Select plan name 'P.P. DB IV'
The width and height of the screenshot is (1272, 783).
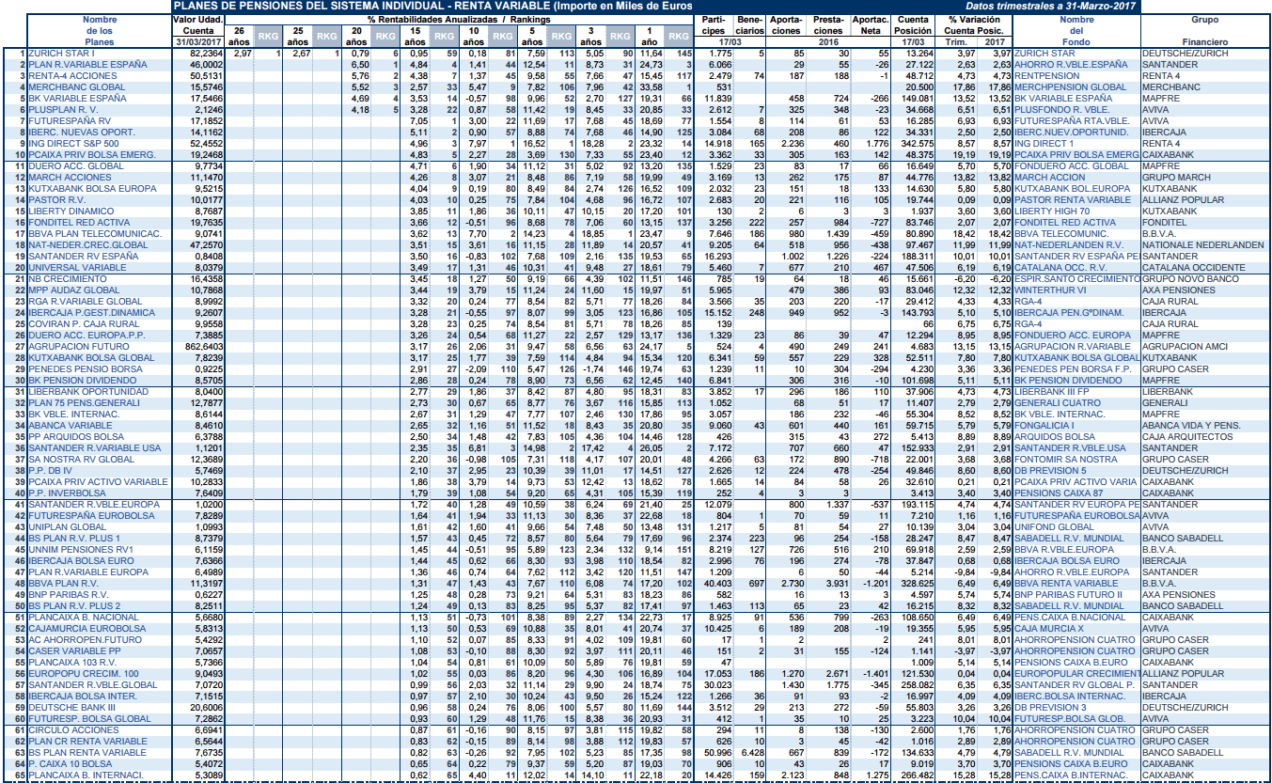(x=51, y=471)
